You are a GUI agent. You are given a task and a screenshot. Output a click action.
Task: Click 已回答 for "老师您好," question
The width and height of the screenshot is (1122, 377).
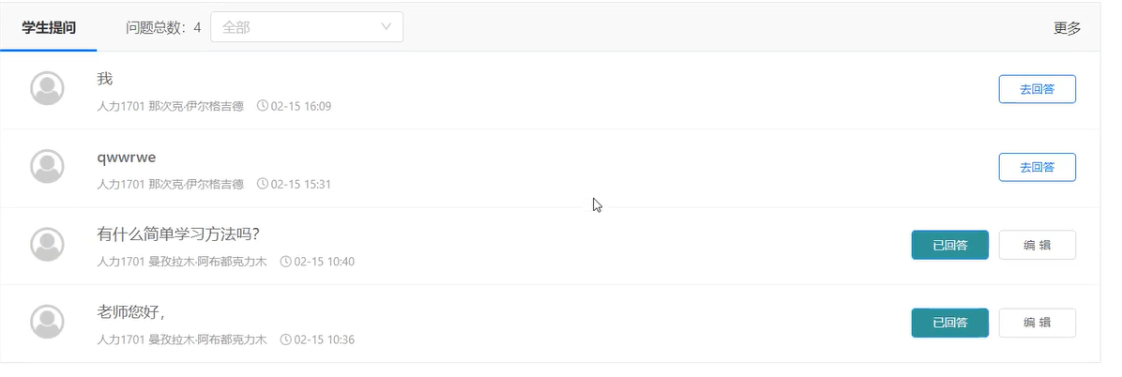(x=949, y=323)
